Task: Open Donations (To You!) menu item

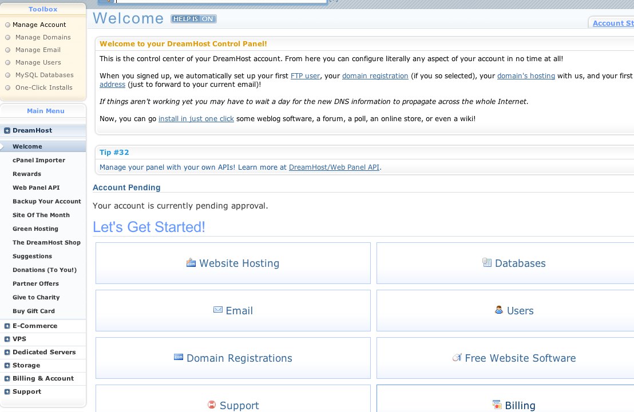Action: (x=45, y=270)
